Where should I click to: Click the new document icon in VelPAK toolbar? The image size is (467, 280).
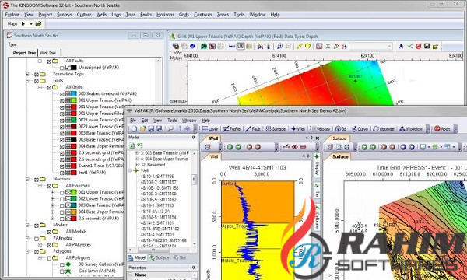[135, 129]
